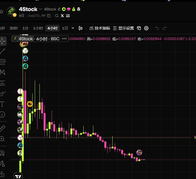The image size is (196, 179).
Task: Select the trend line drawing tool
Action: coord(2,52)
